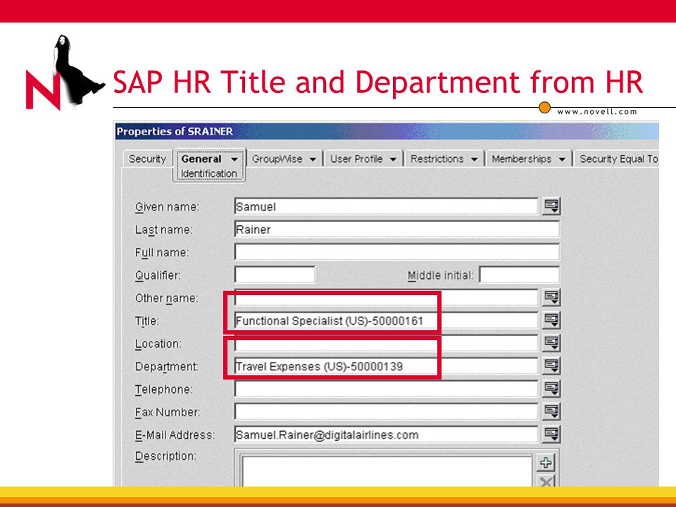Expand the Memberships tab dropdown arrow
The height and width of the screenshot is (507, 676).
(562, 160)
